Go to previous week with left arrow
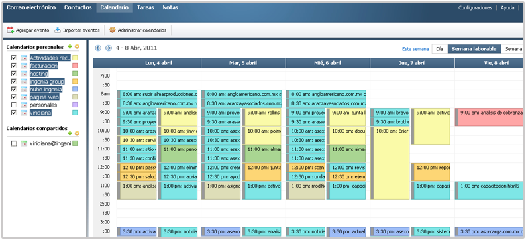 (x=98, y=48)
